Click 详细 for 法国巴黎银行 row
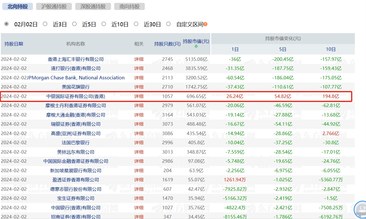 coord(139,142)
